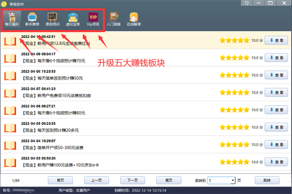Select 每天签到预计赚20多元 title text
Viewport: 292px width, 194px height.
[x=58, y=130]
